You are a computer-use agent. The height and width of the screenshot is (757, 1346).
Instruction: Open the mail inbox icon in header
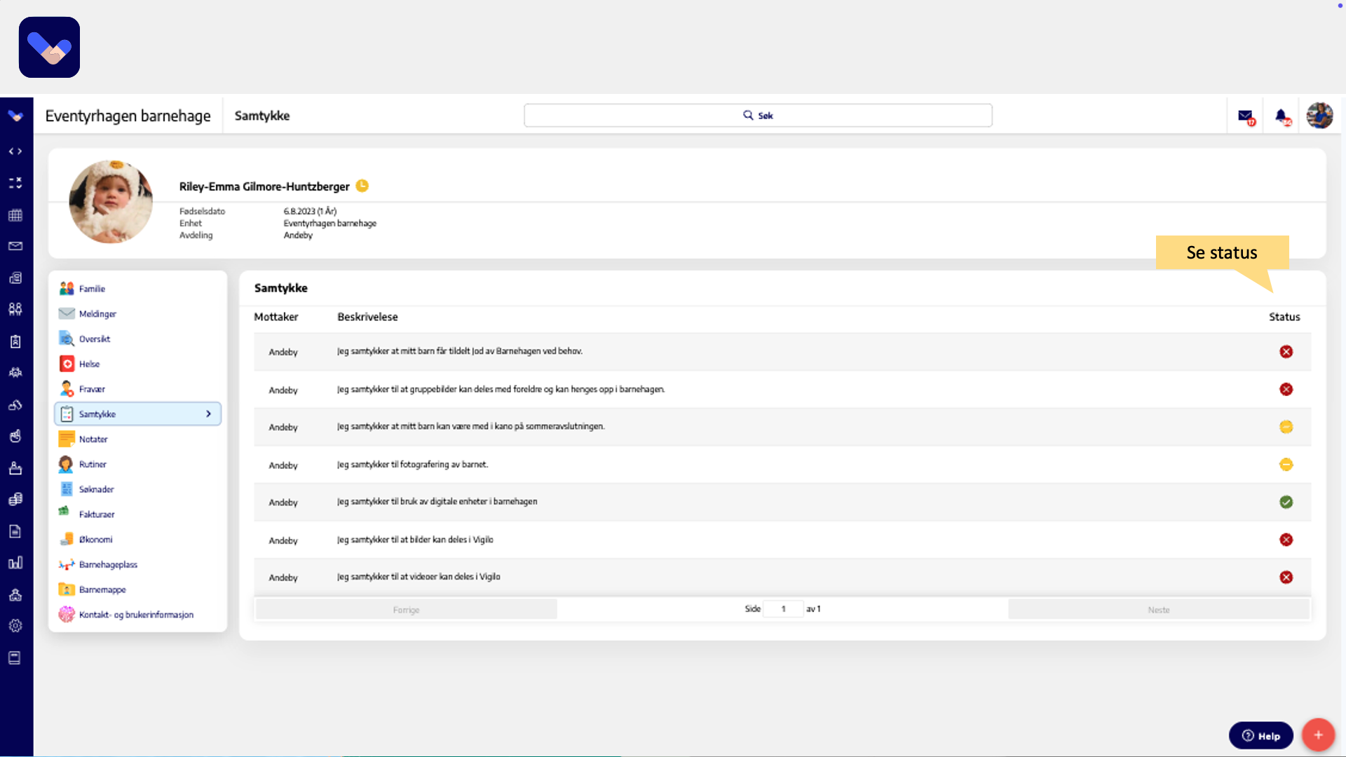point(1246,116)
